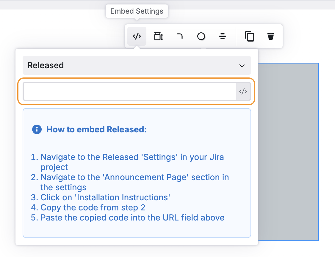This screenshot has height=257, width=335.
Task: Focus the empty embed URL input field
Action: tap(130, 91)
